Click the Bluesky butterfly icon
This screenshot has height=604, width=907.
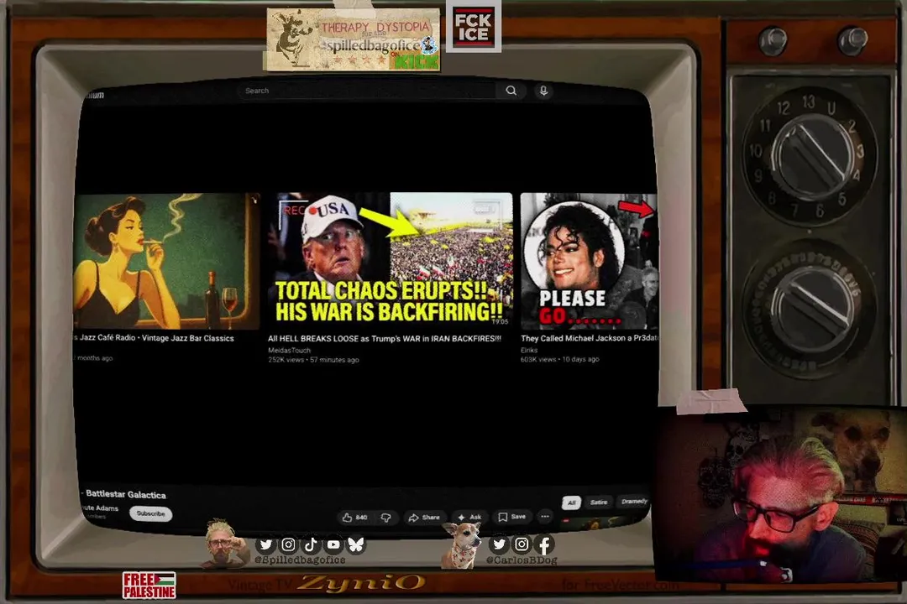[356, 544]
